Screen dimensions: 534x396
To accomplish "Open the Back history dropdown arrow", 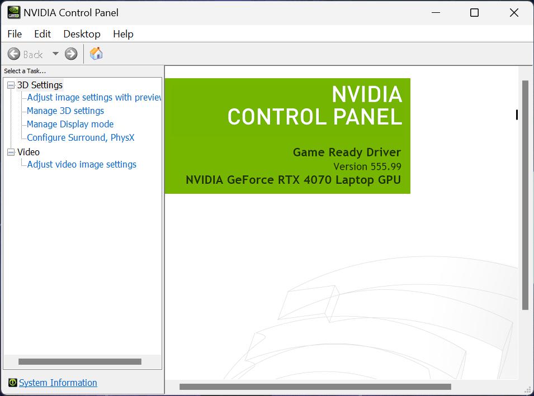I will pos(55,54).
